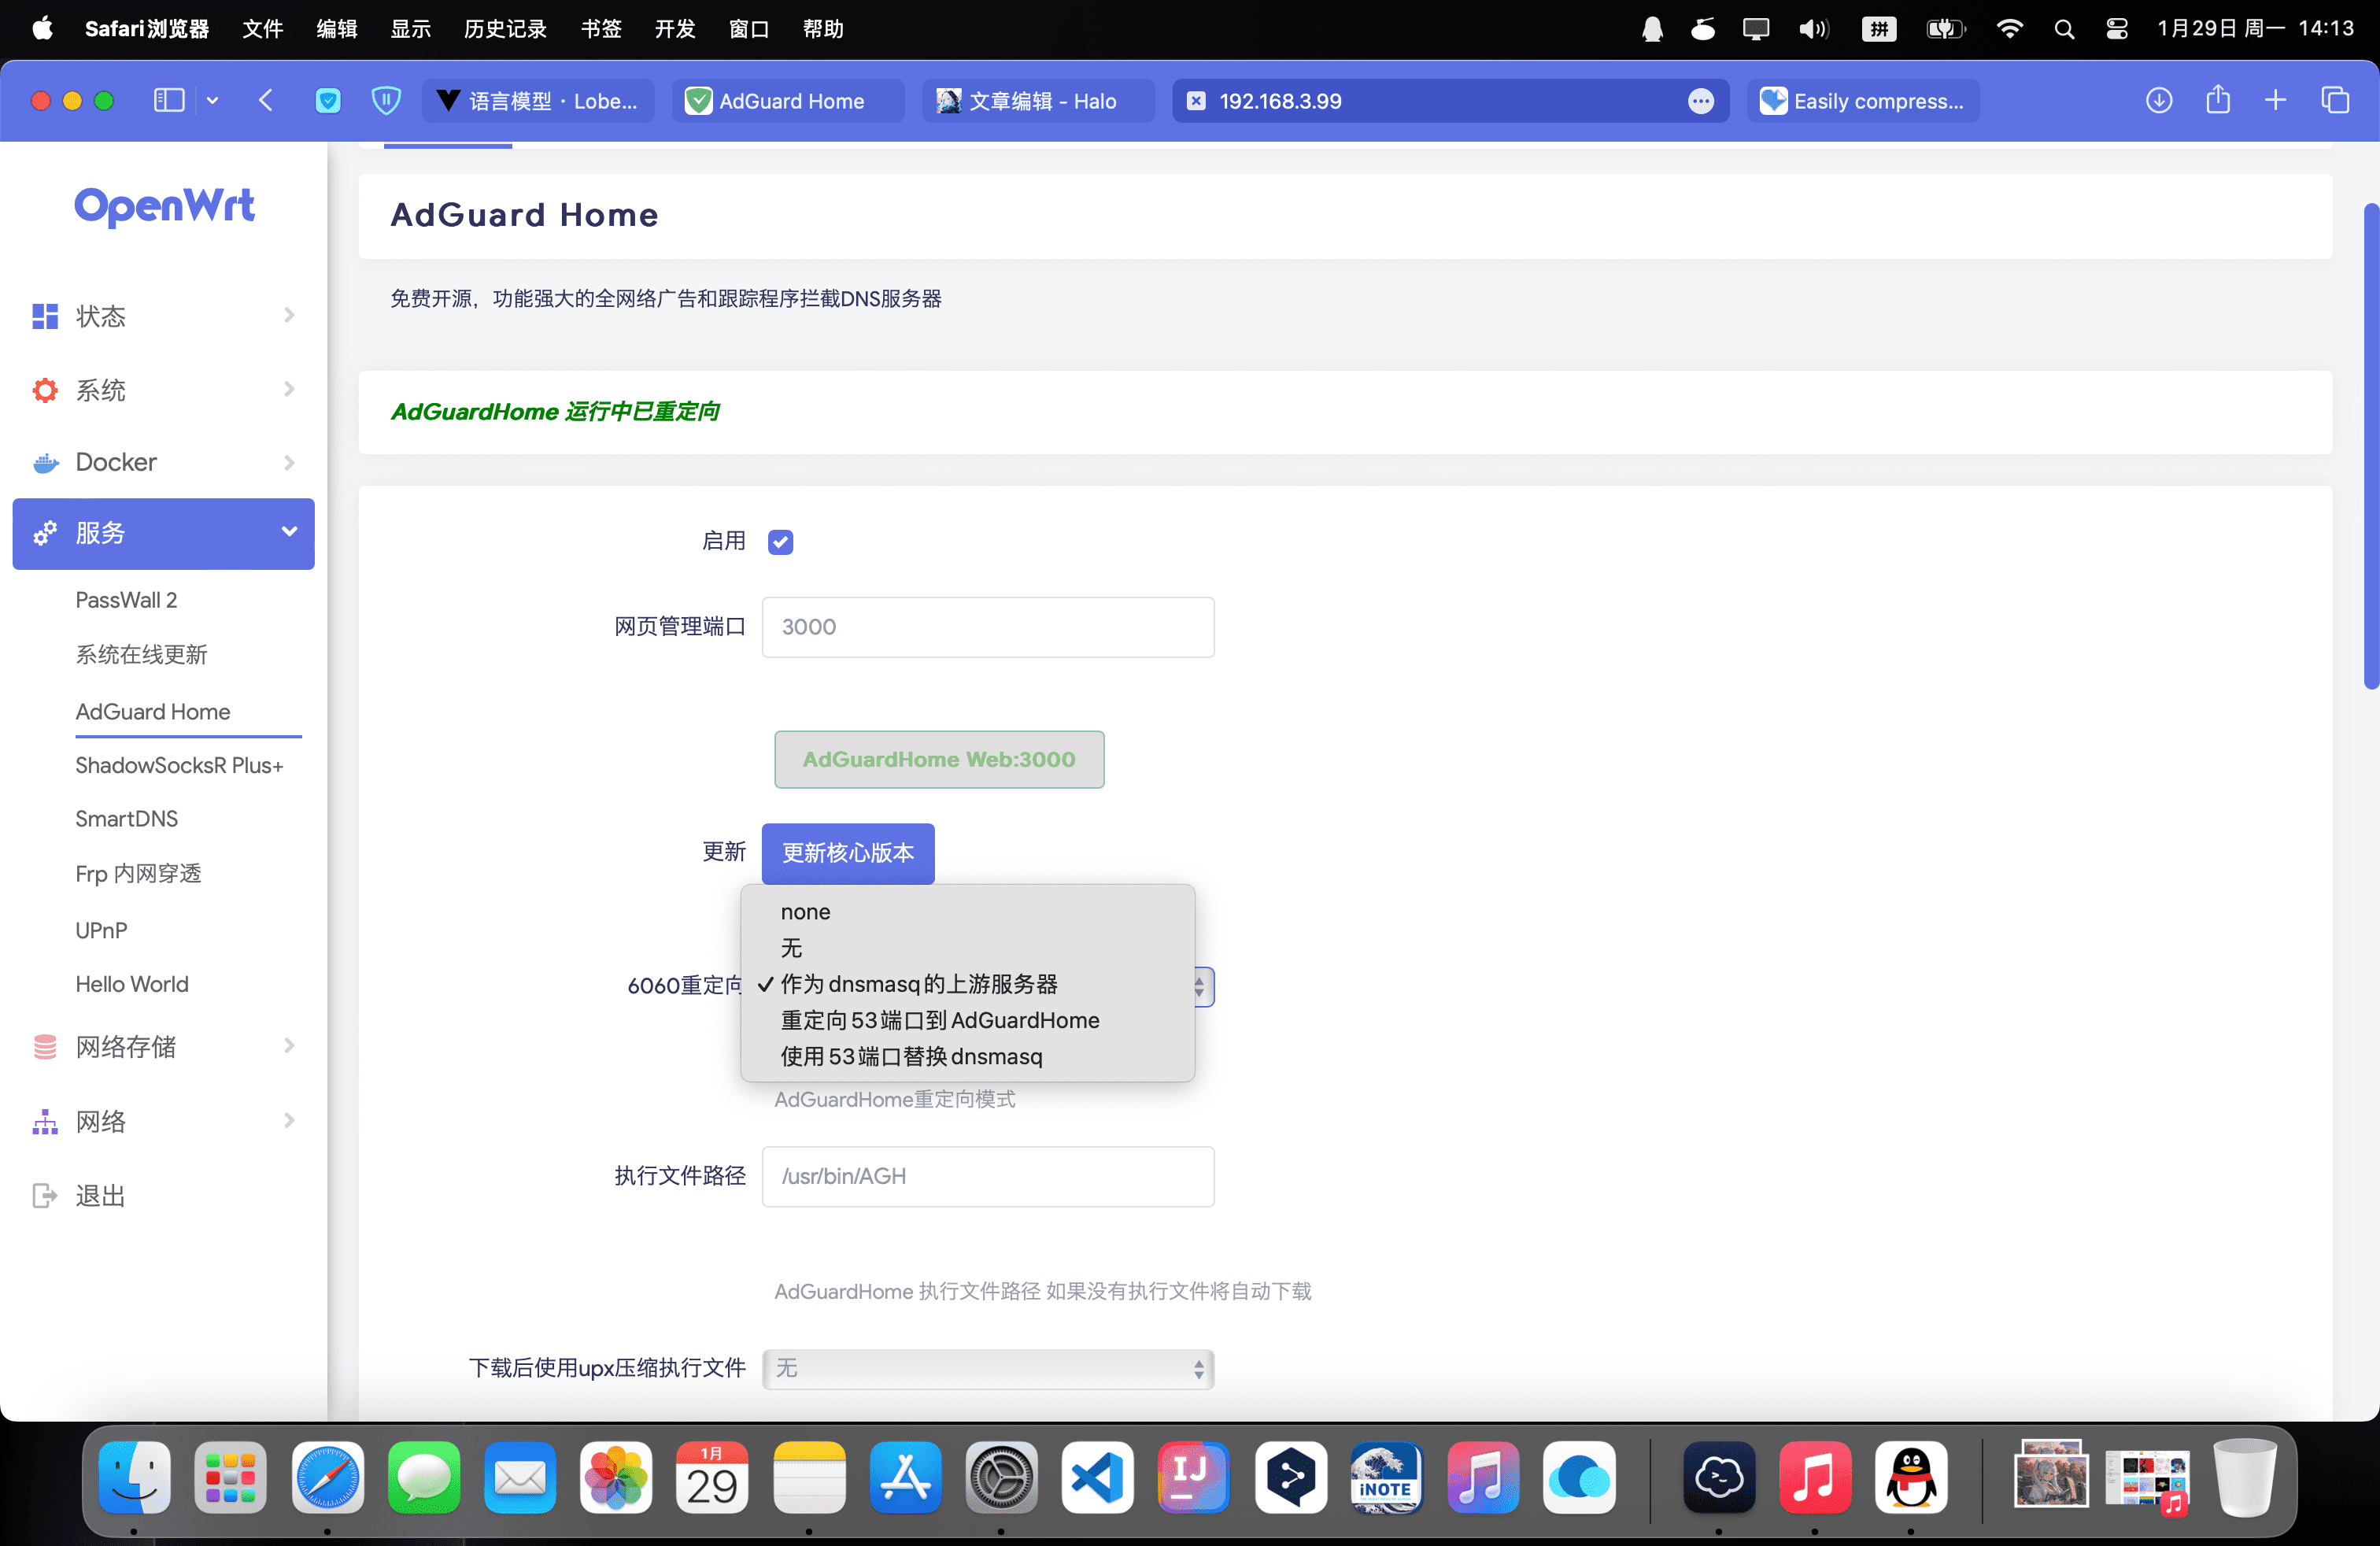Image resolution: width=2380 pixels, height=1546 pixels.
Task: Open App Store from the Dock
Action: pos(905,1477)
